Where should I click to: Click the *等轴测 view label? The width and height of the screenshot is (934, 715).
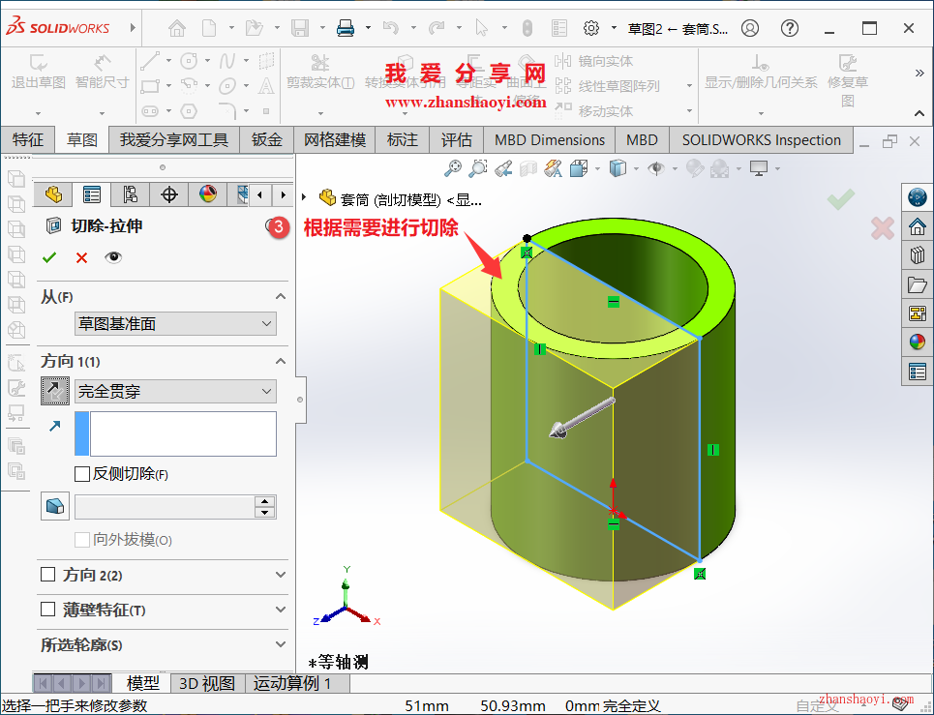click(x=339, y=662)
